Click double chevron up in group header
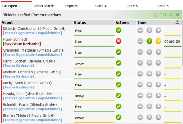Screen dimensions: 183x124 178,15
